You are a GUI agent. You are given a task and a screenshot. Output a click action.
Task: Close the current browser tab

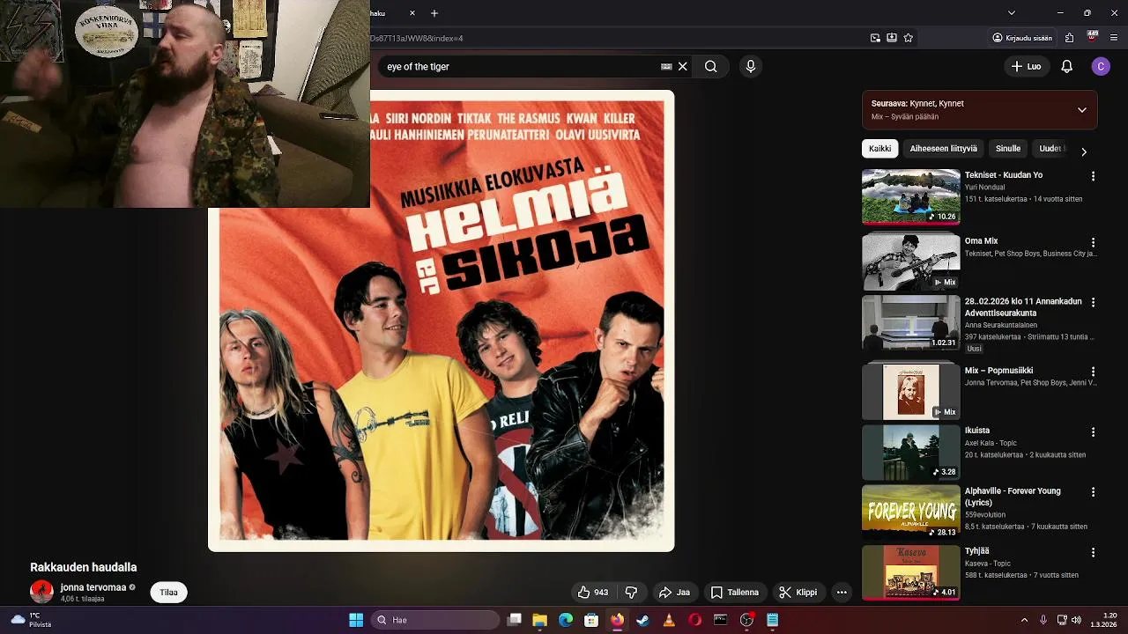click(413, 13)
